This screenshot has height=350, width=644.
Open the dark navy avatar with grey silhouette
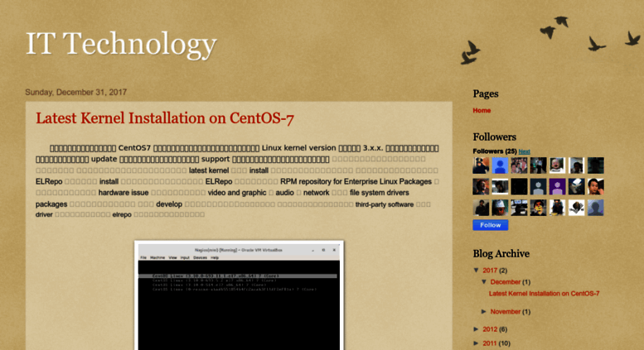click(538, 186)
